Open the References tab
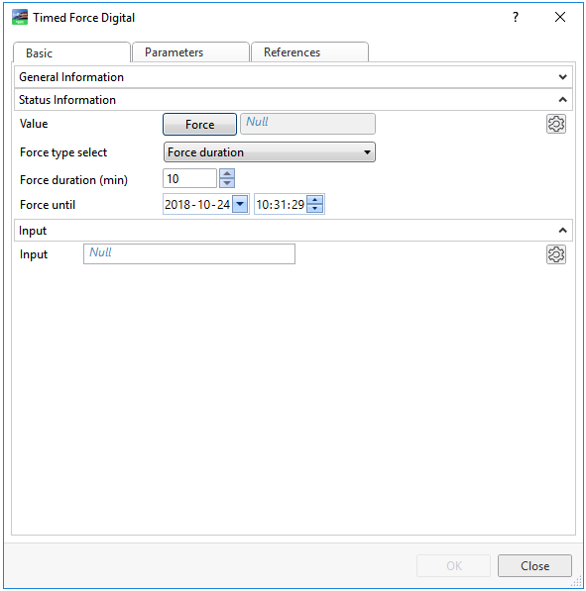The image size is (586, 591). (x=310, y=52)
